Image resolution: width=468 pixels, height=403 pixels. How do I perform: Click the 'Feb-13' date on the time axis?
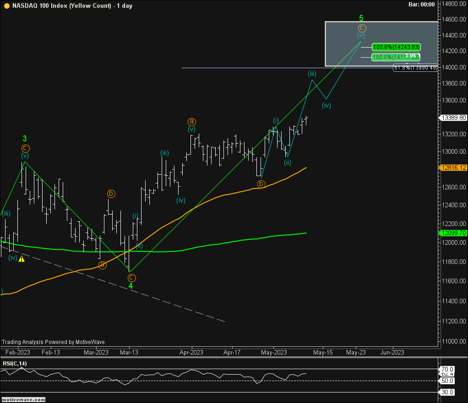pyautogui.click(x=51, y=352)
